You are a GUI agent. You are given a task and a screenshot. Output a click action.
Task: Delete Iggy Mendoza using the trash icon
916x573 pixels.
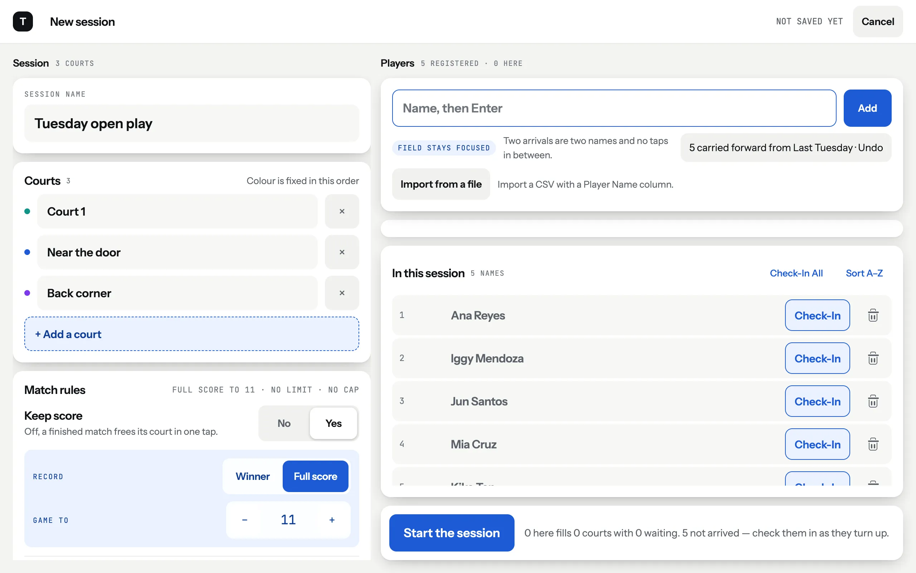tap(873, 358)
